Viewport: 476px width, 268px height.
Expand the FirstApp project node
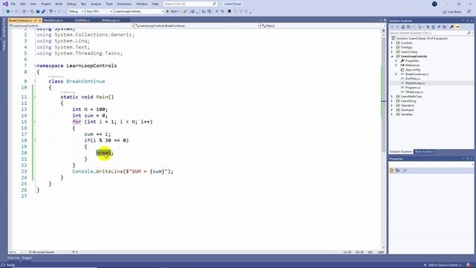click(x=392, y=48)
